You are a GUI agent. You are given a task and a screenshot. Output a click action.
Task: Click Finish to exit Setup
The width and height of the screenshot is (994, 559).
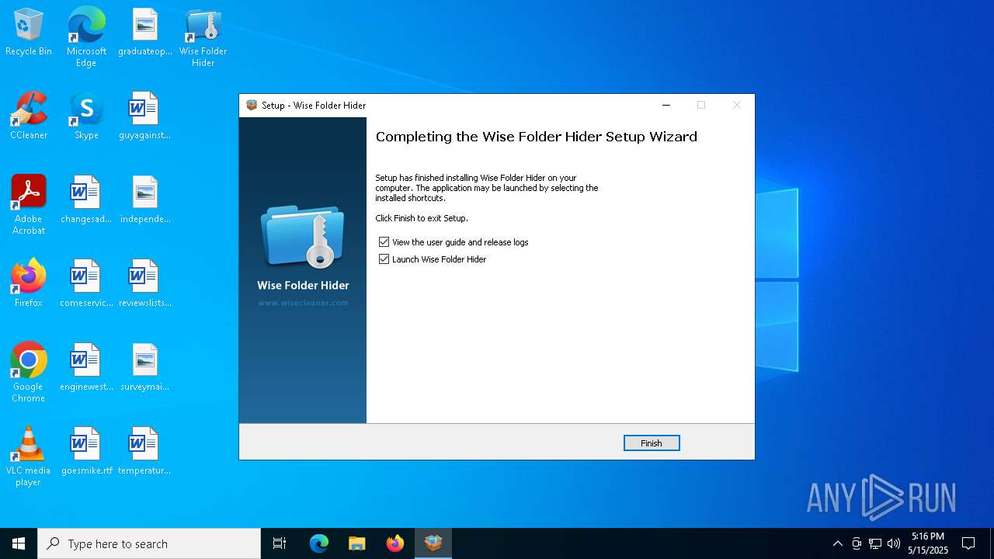click(x=652, y=443)
